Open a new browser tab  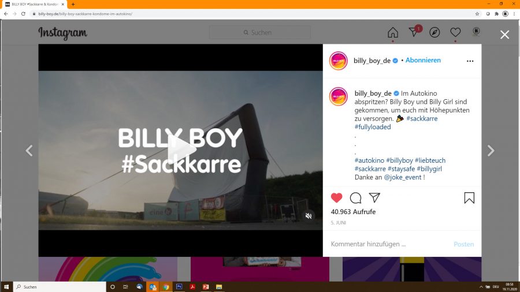[73, 4]
